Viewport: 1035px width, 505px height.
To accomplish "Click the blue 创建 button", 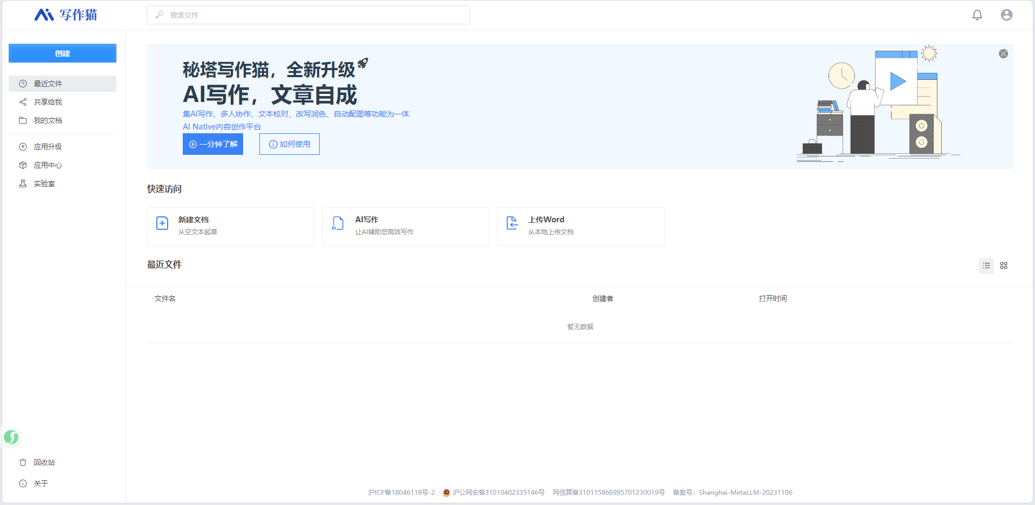I will coord(63,53).
